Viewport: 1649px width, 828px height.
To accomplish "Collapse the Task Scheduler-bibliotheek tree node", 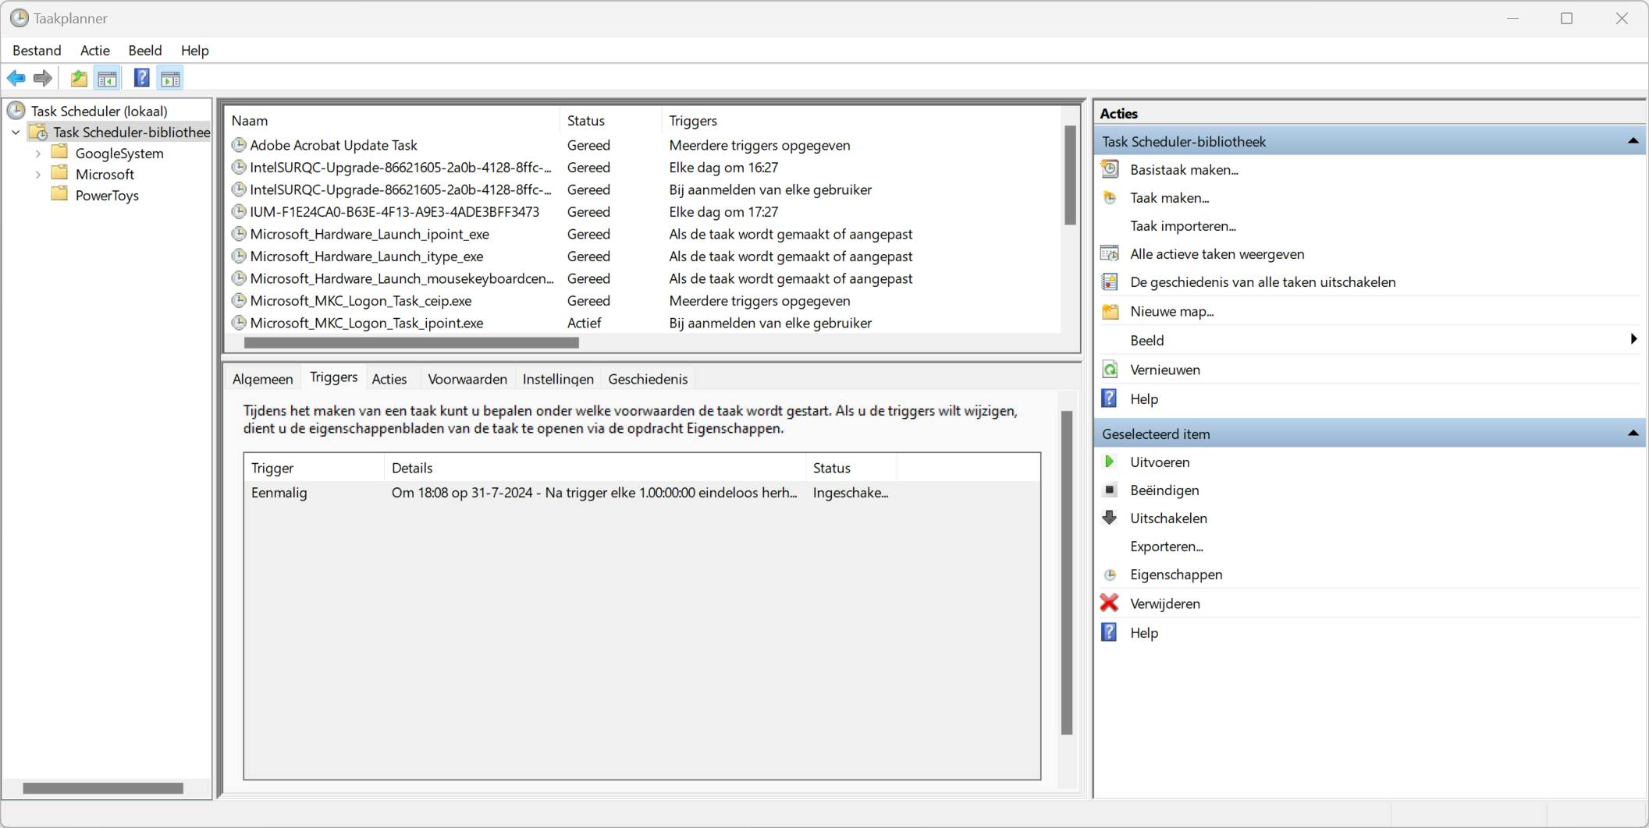I will pos(16,133).
